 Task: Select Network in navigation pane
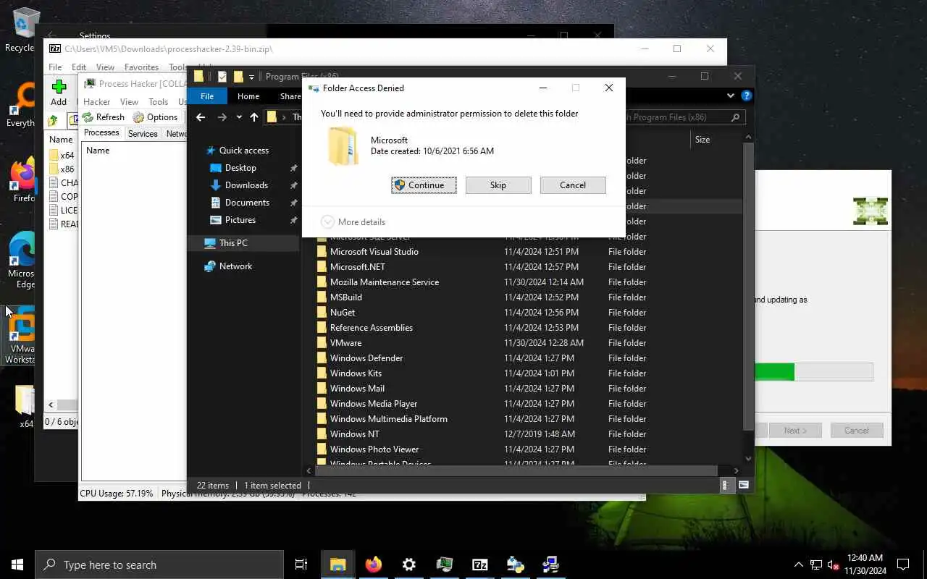[x=235, y=266]
